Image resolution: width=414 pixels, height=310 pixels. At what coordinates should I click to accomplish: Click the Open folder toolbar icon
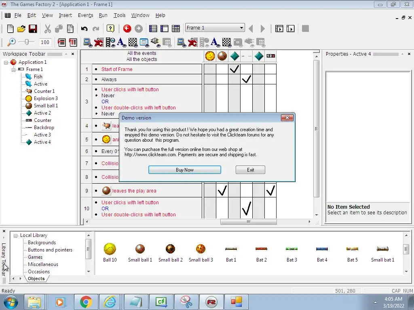coord(21,29)
